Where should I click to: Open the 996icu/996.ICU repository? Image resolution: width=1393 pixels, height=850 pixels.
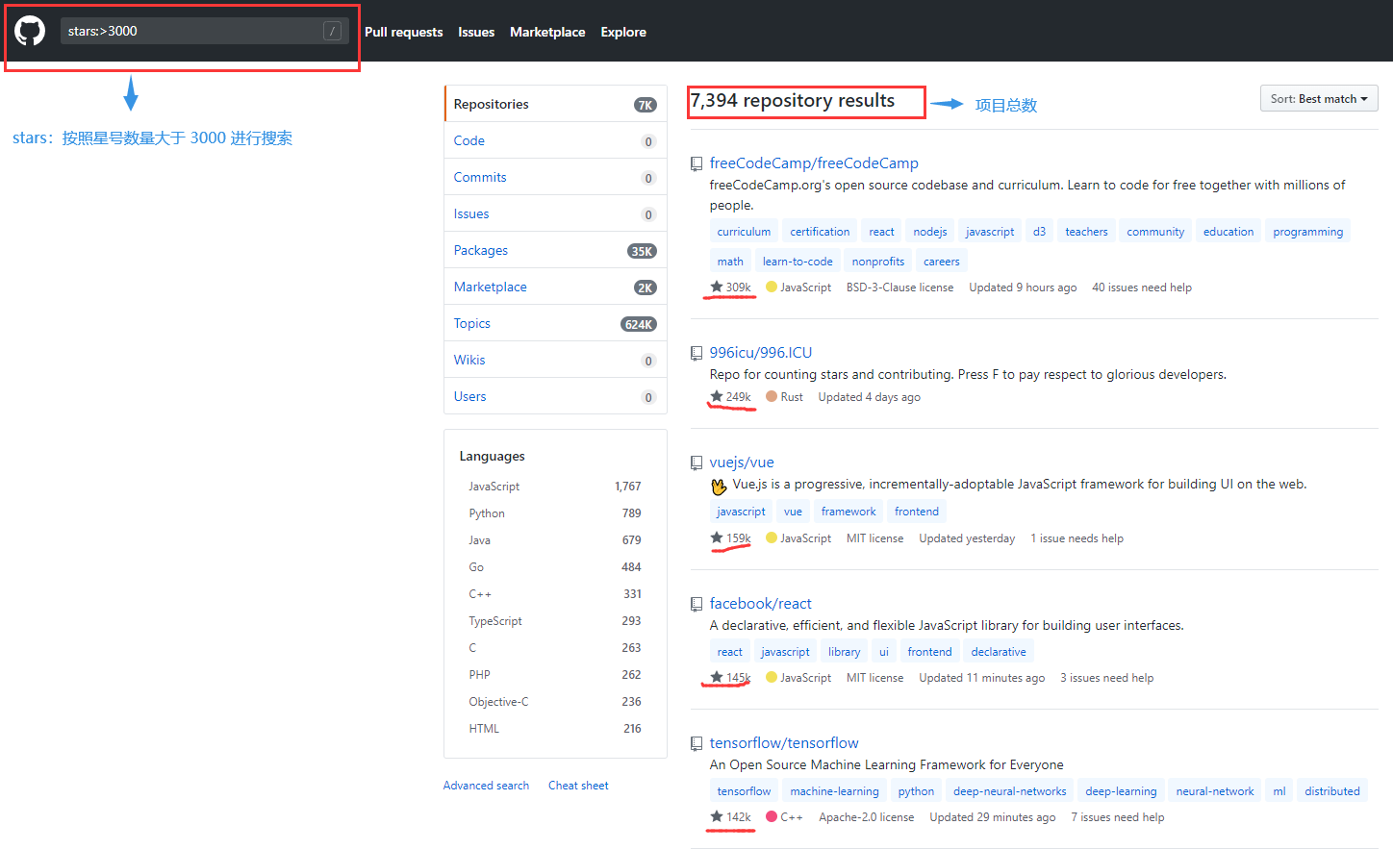761,353
